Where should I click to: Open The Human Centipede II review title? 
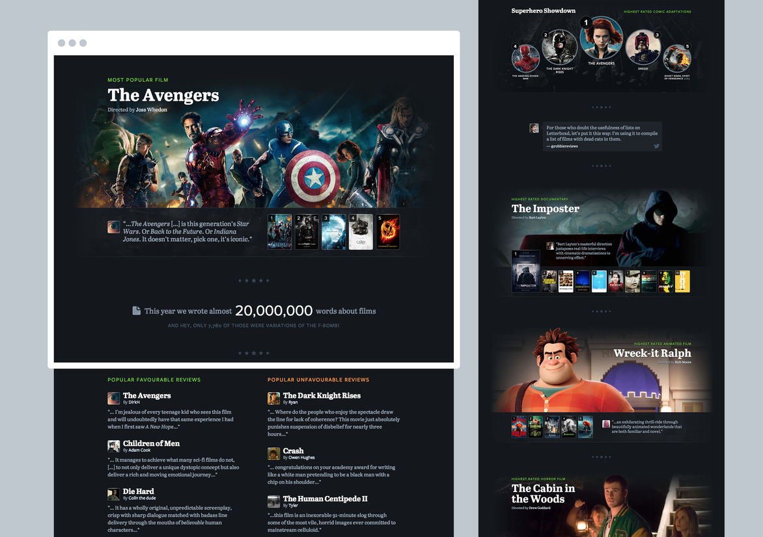(x=325, y=499)
